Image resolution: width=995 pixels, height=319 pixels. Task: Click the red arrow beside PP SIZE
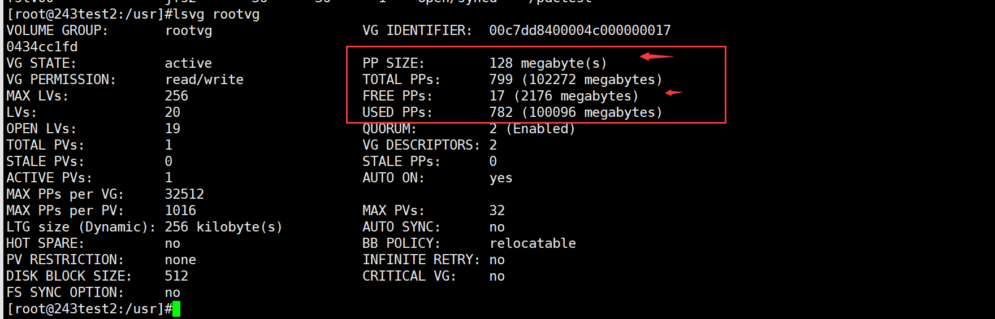(x=656, y=56)
